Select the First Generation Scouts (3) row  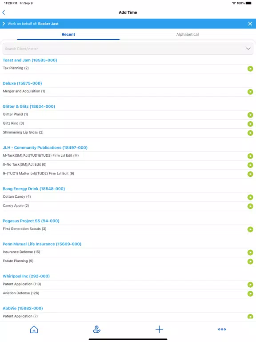tap(128, 229)
